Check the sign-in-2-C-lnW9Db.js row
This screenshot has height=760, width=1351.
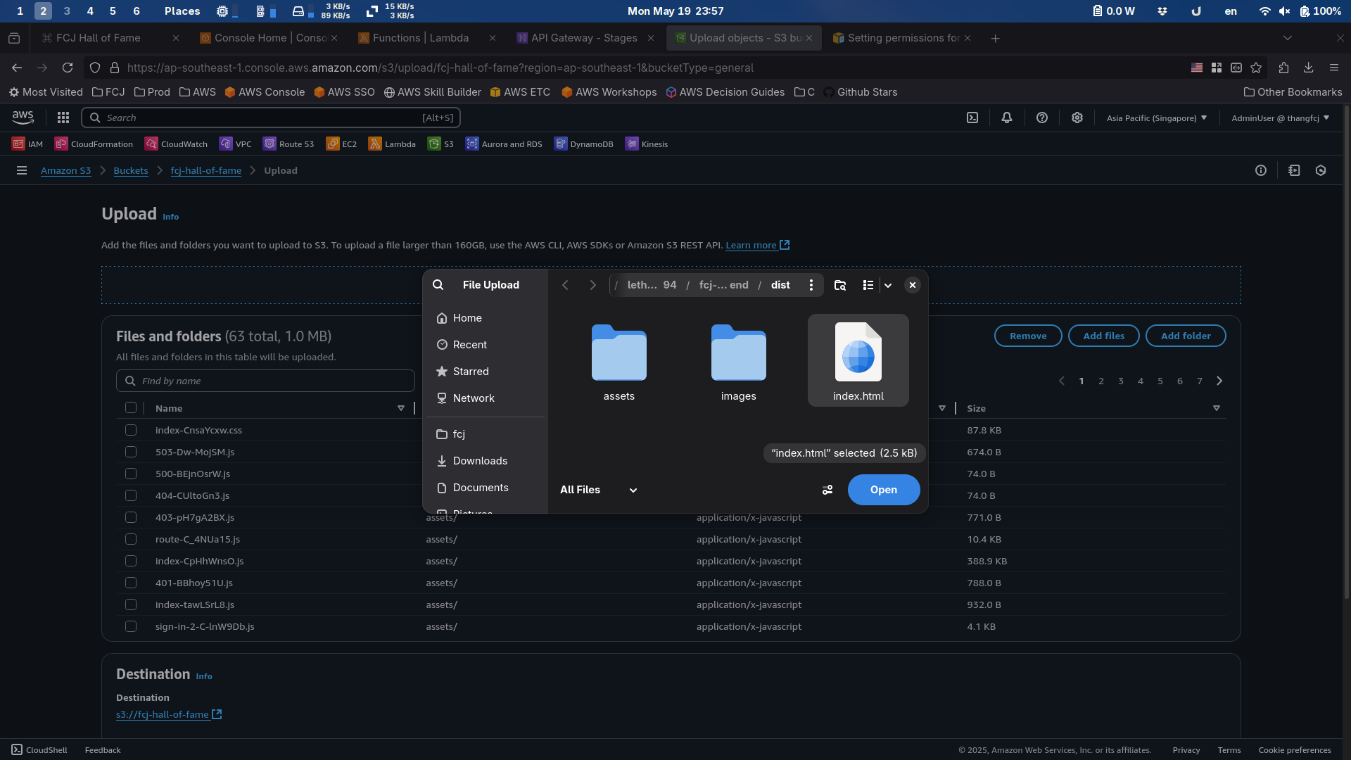click(131, 626)
